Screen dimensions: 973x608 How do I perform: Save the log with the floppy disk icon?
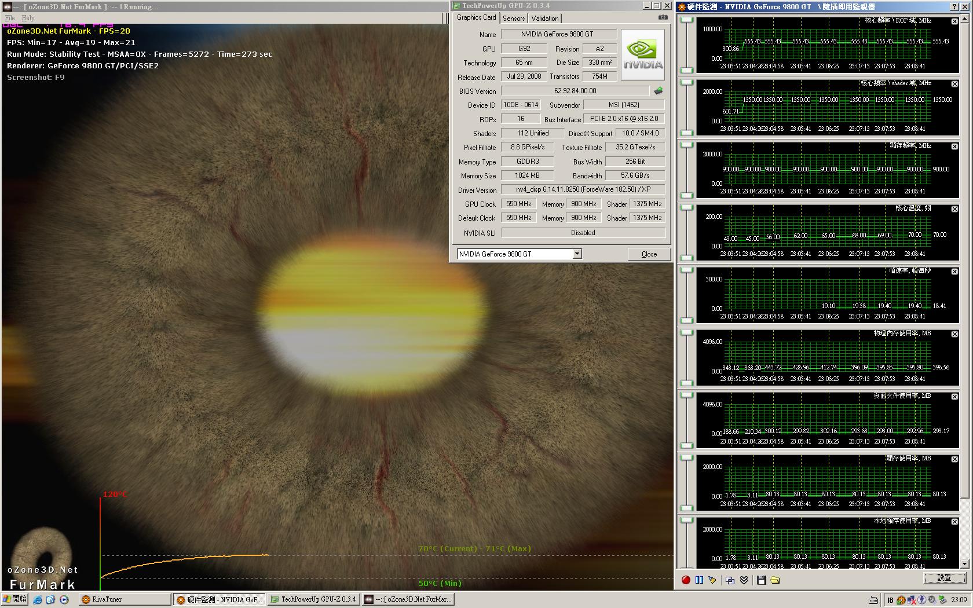(761, 580)
